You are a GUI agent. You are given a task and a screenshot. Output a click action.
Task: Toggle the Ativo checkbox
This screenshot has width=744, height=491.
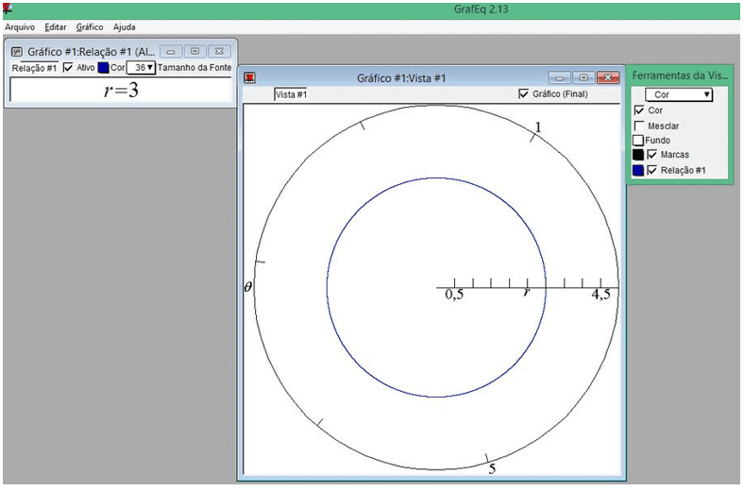(68, 68)
